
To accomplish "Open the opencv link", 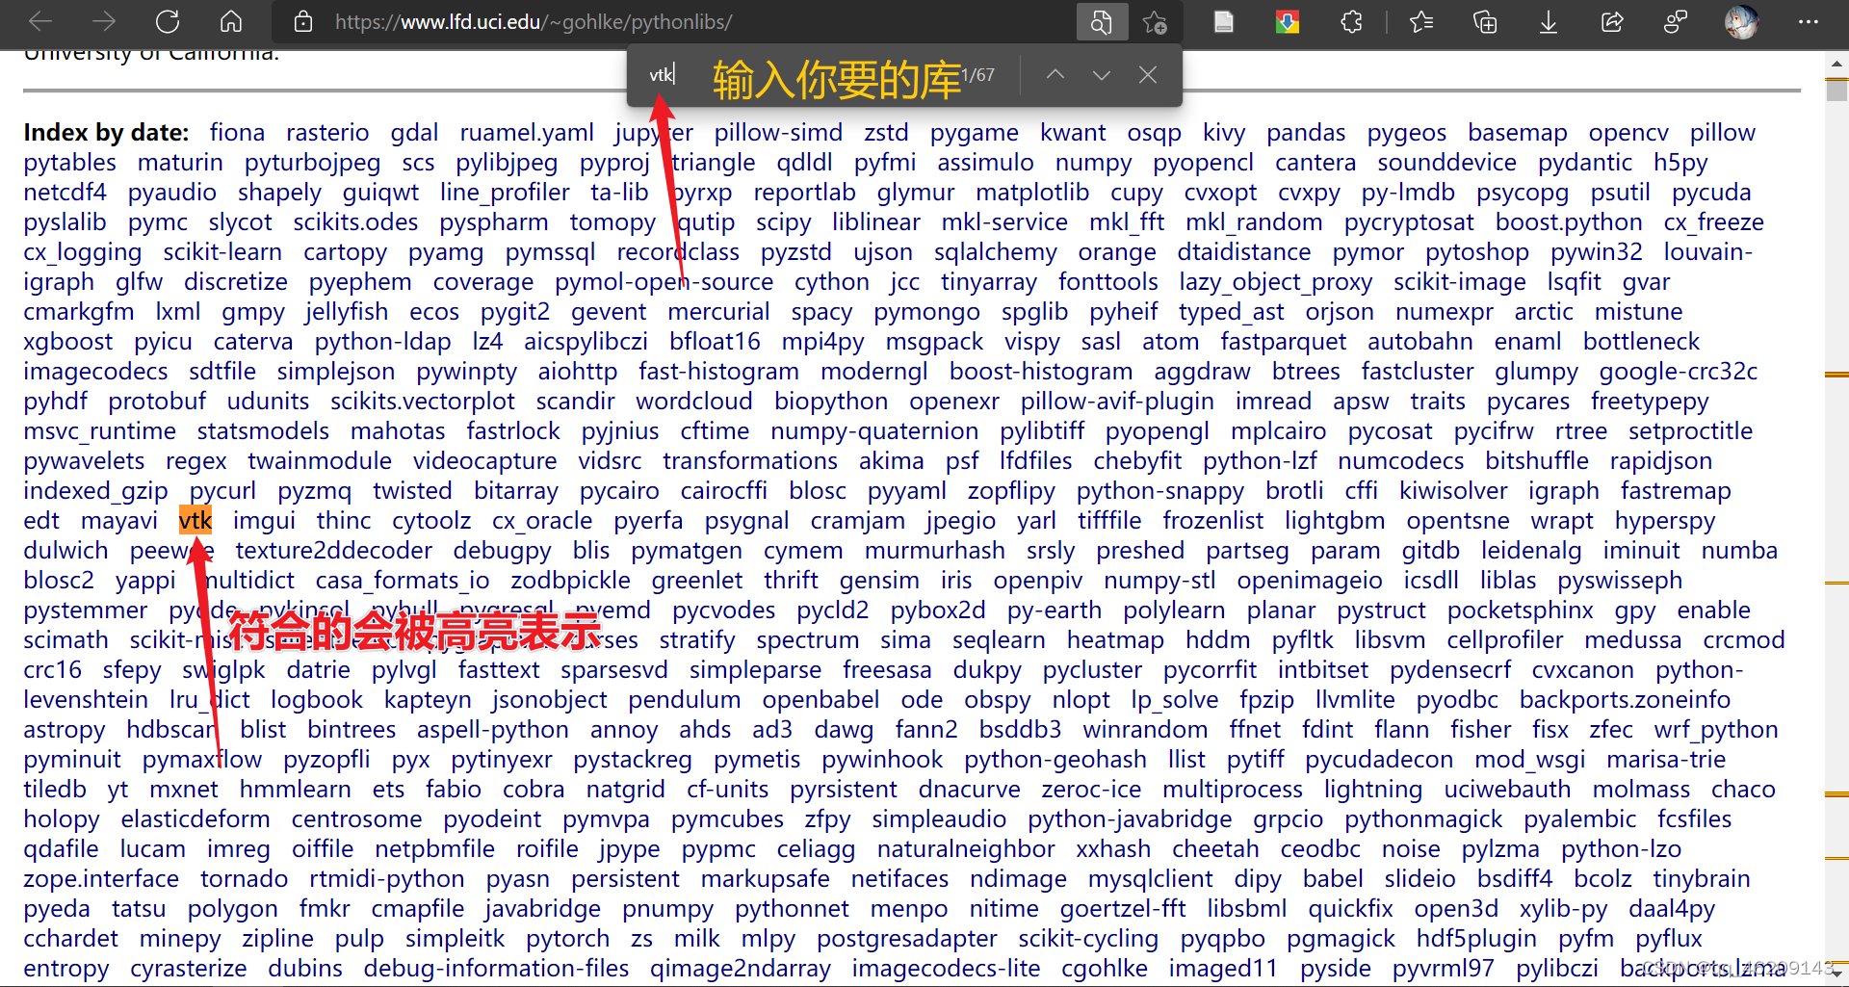I will point(1628,133).
